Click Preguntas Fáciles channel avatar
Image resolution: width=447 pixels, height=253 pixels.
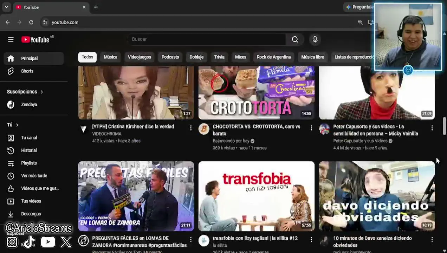pos(83,240)
